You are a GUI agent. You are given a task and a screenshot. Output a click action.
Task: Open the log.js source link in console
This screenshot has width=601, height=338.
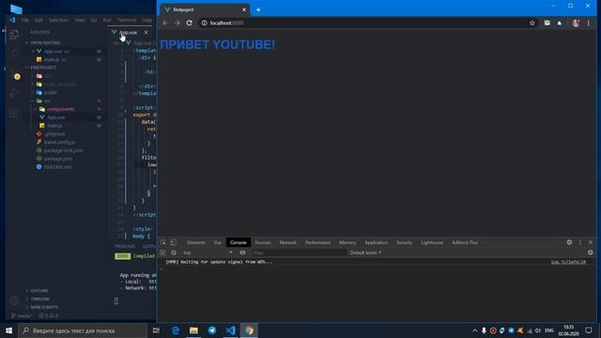[568, 262]
